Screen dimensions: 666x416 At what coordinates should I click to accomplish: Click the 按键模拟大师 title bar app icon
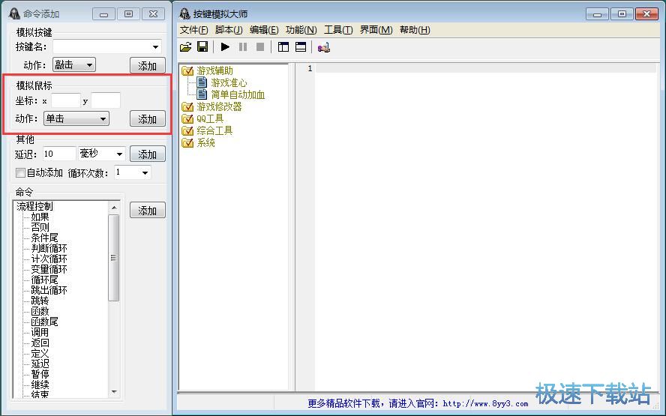[x=184, y=13]
